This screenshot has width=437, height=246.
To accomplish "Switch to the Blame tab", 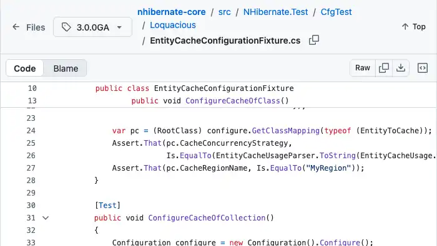I will pyautogui.click(x=66, y=69).
